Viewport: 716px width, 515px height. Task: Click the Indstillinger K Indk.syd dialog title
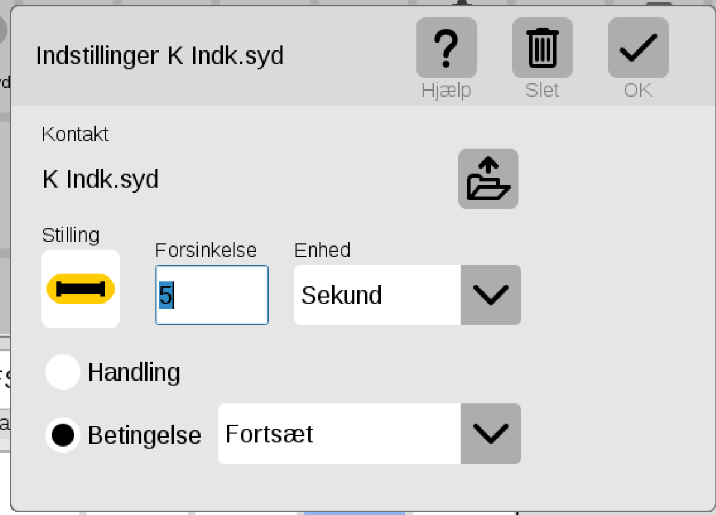point(160,56)
